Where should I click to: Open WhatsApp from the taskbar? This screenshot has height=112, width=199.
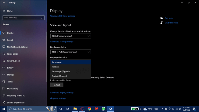103,109
